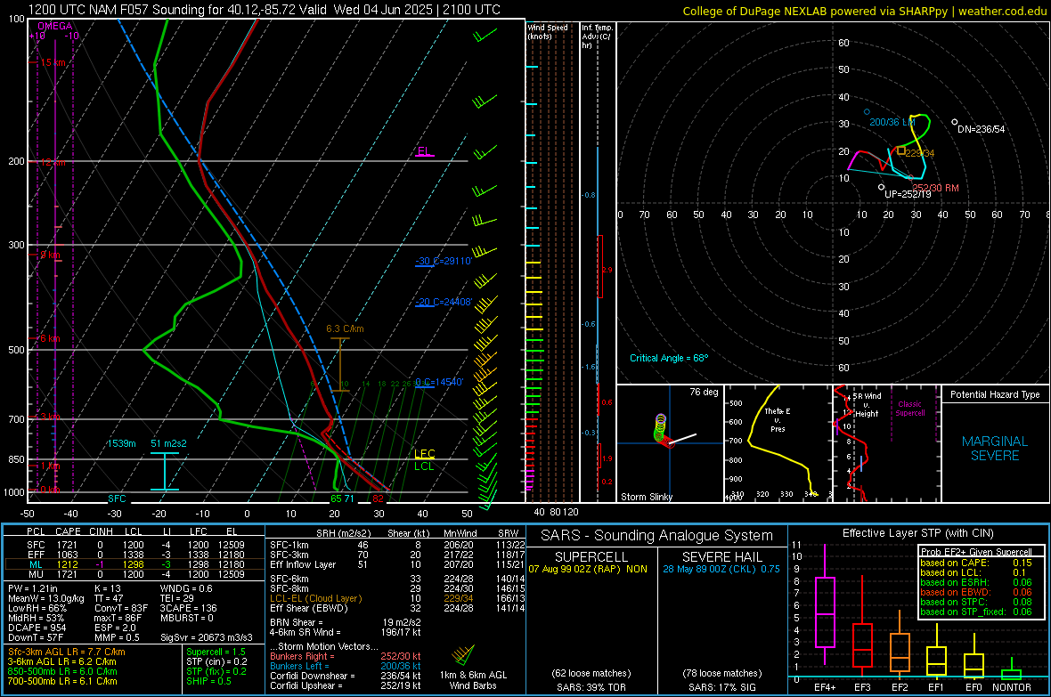Click the 252/30 RM hodograph label
The height and width of the screenshot is (697, 1051).
point(935,188)
